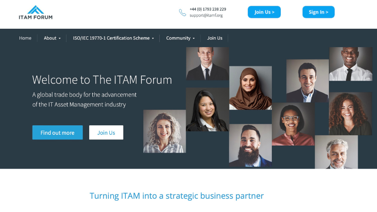Select the photo of woman in brown hijab

tap(251, 88)
